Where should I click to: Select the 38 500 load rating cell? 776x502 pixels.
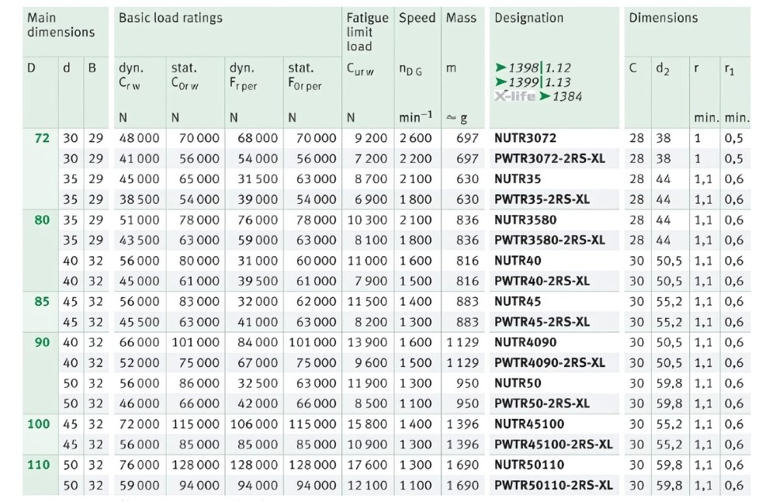click(139, 199)
